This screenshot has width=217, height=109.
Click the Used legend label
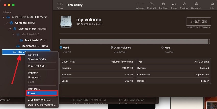click(66, 47)
